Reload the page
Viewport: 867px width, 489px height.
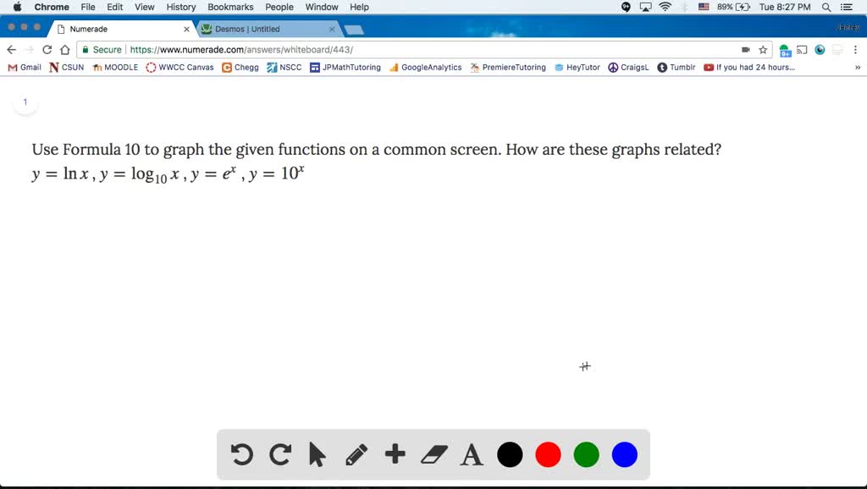[x=47, y=50]
